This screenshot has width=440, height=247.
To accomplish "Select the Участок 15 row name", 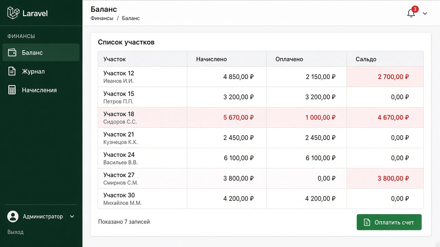I will [x=119, y=94].
